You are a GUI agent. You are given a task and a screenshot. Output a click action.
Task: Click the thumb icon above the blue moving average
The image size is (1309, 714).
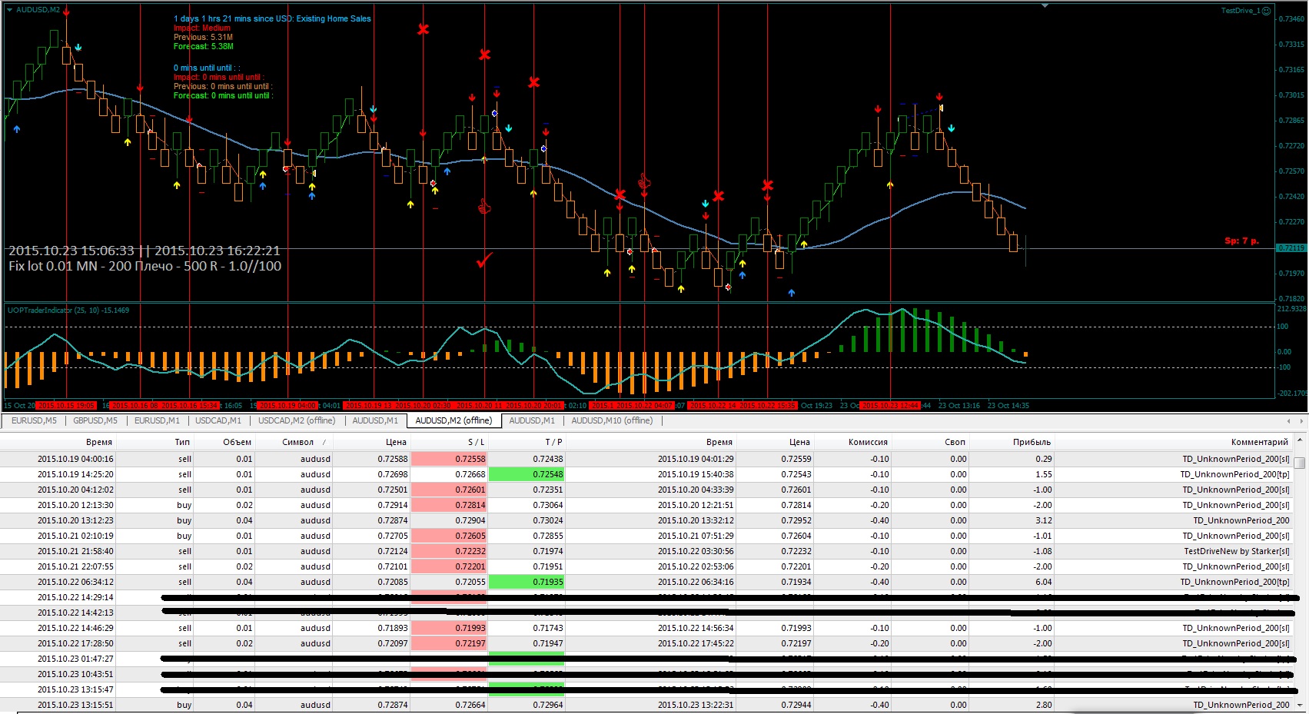tap(644, 182)
